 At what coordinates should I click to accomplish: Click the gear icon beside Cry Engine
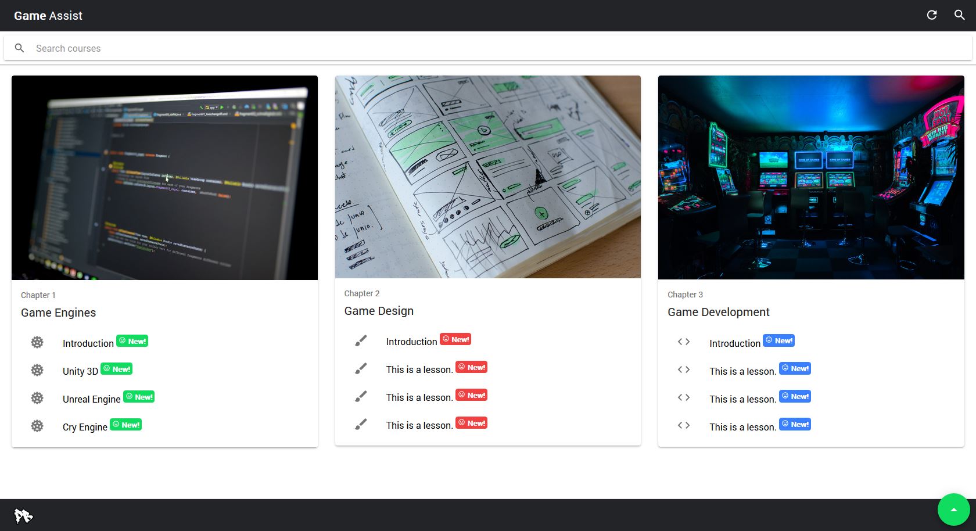click(37, 426)
